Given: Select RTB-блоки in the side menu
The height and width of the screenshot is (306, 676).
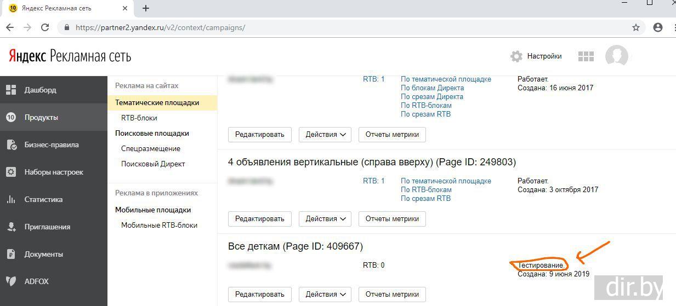Looking at the screenshot, I should (139, 118).
